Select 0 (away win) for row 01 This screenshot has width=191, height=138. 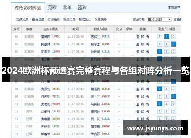point(173,37)
